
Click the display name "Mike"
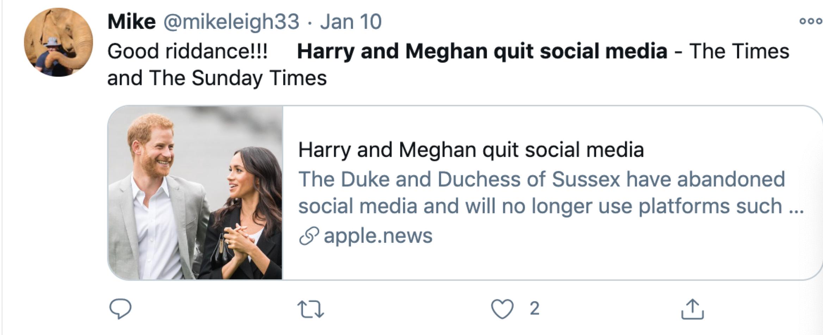(x=131, y=22)
